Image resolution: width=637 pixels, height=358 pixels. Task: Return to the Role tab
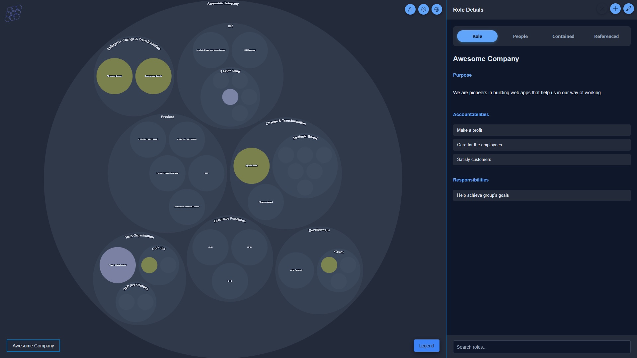pos(477,36)
